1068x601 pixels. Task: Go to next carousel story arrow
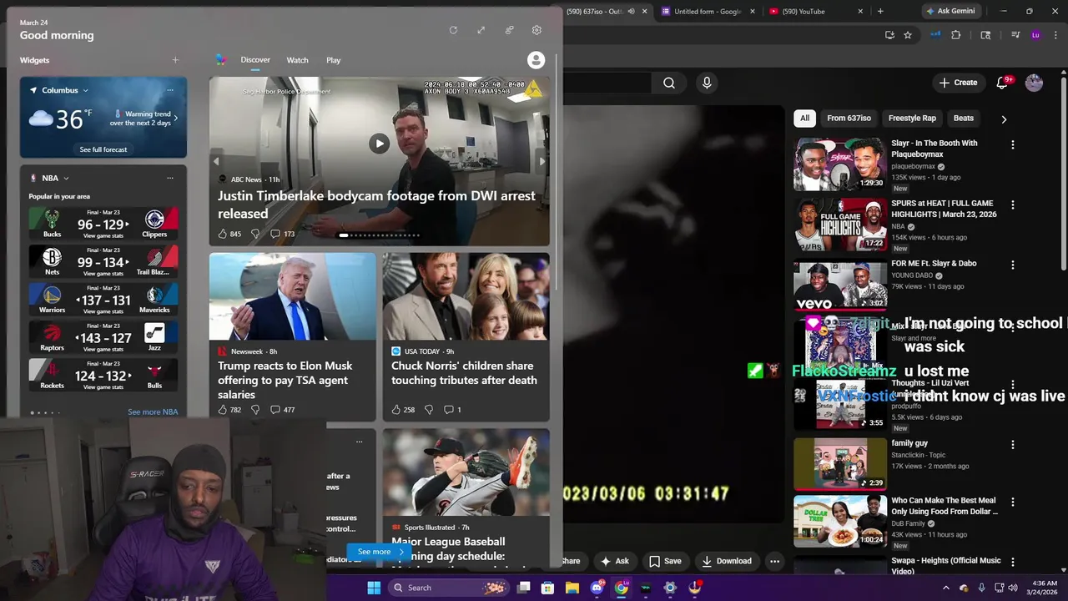point(542,162)
